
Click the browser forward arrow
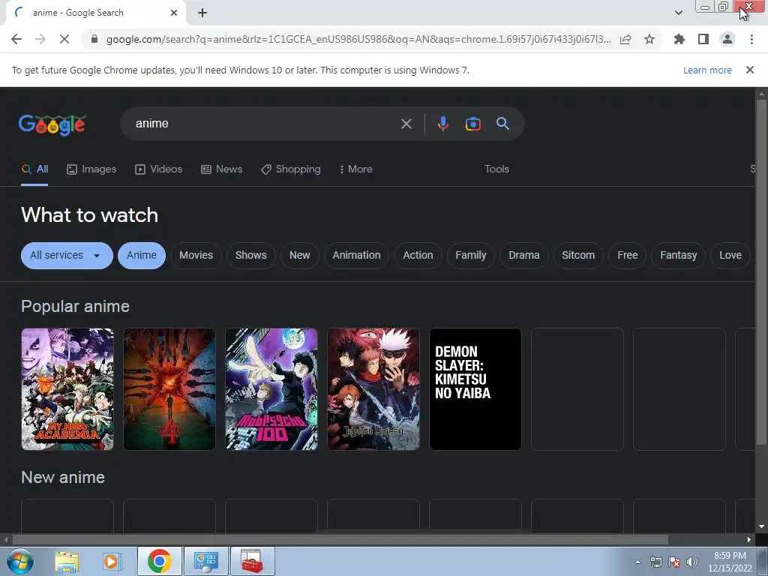coord(40,39)
